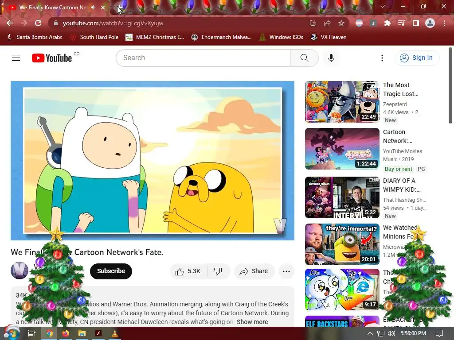Click the 5:56:00 PM clock

414,333
